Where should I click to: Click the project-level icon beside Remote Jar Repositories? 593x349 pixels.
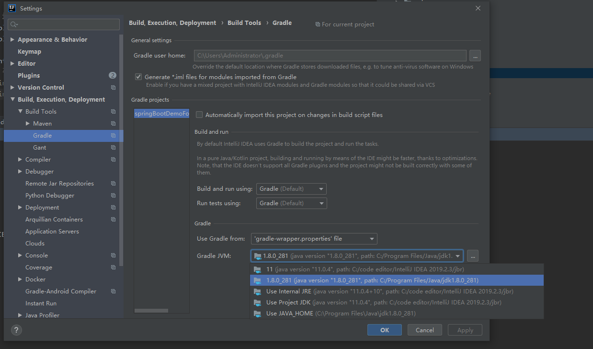[x=113, y=184]
